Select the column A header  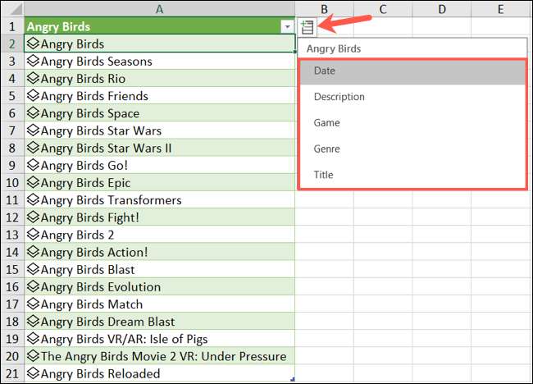pyautogui.click(x=159, y=8)
